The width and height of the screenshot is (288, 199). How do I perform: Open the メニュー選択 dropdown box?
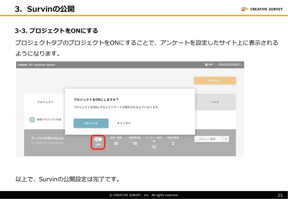coord(208,139)
